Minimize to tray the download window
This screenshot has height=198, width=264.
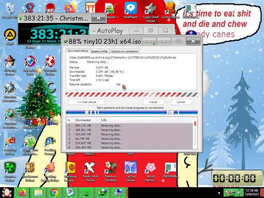tap(149, 42)
